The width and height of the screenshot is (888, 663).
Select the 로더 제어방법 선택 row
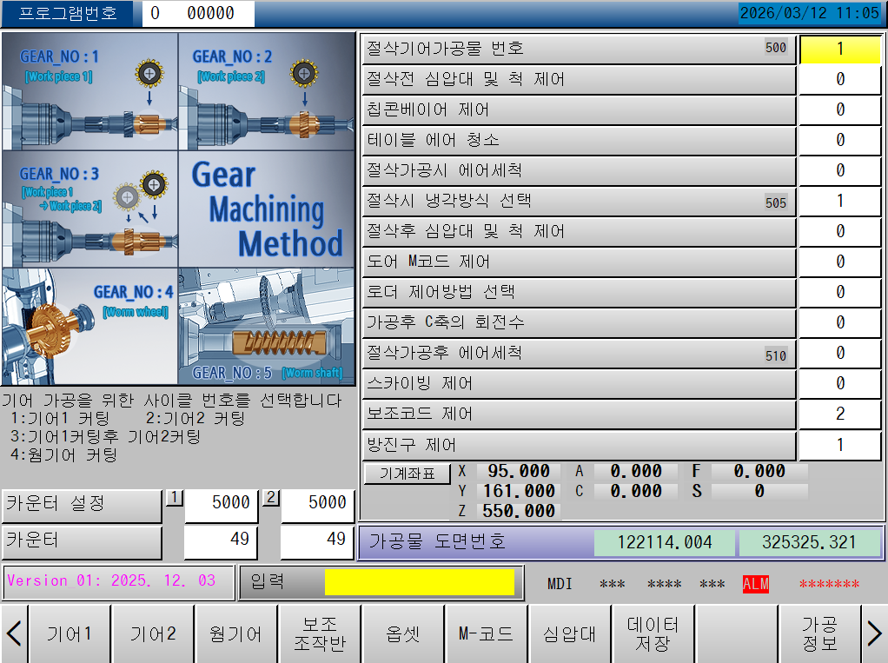click(579, 293)
